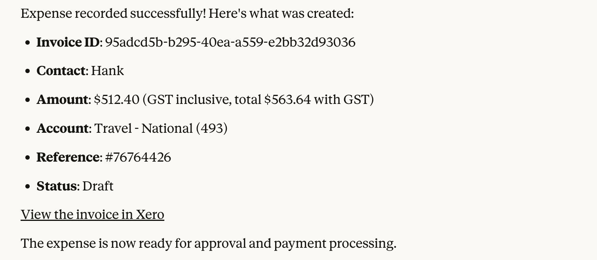This screenshot has width=597, height=260.
Task: Click the Account bold label
Action: pos(63,128)
